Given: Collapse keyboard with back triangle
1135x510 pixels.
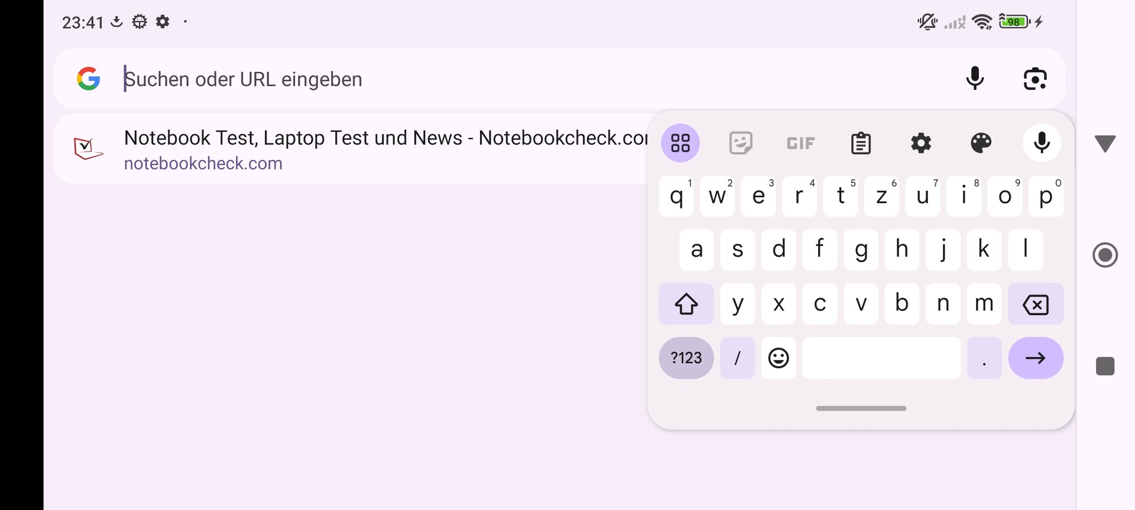Looking at the screenshot, I should pos(1105,143).
